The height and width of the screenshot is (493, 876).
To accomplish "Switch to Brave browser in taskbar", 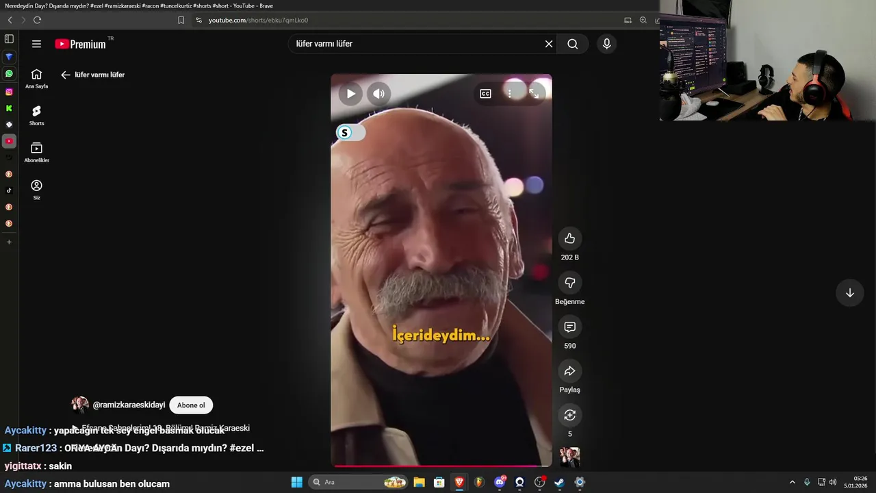I will pyautogui.click(x=459, y=482).
